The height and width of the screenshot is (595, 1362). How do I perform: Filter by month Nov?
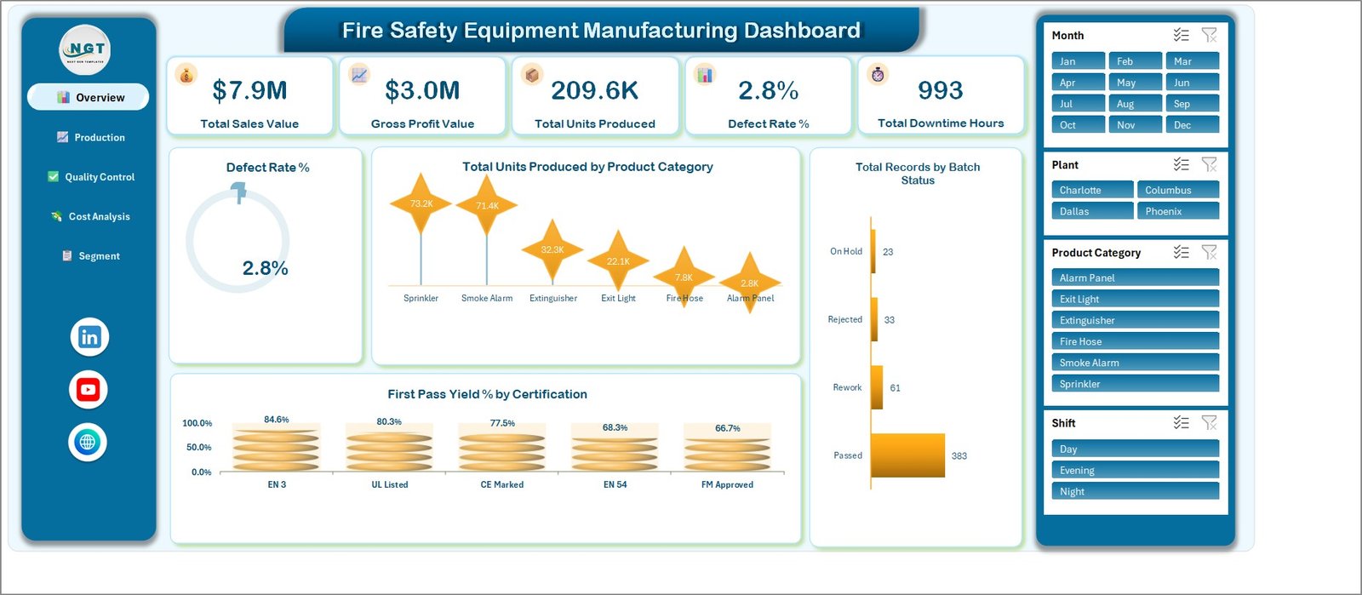(1136, 125)
